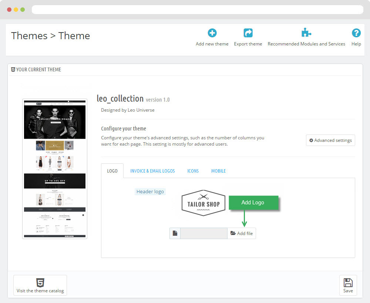Click the version 1.0 text
The width and height of the screenshot is (370, 303).
(158, 100)
